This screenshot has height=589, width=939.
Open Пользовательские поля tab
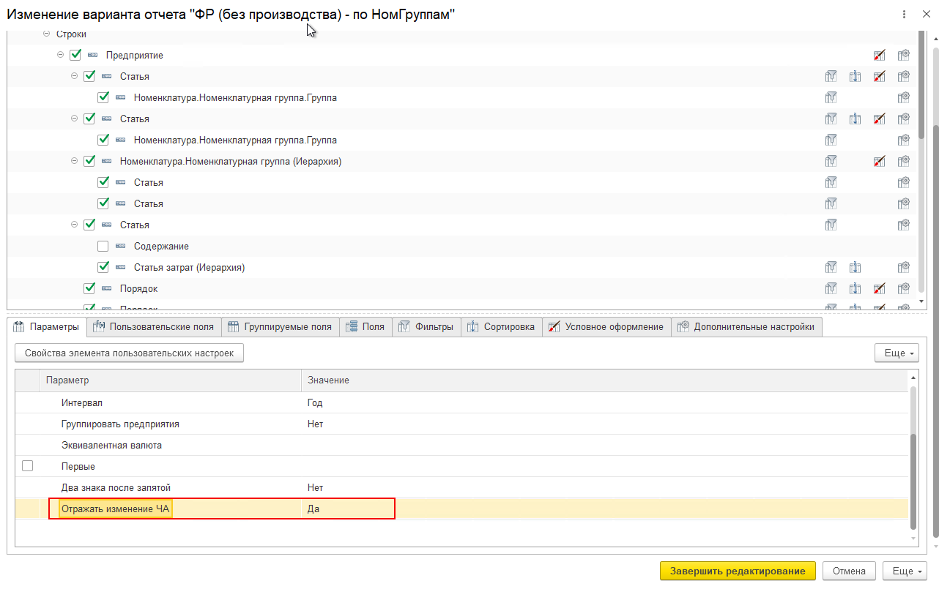pos(155,327)
